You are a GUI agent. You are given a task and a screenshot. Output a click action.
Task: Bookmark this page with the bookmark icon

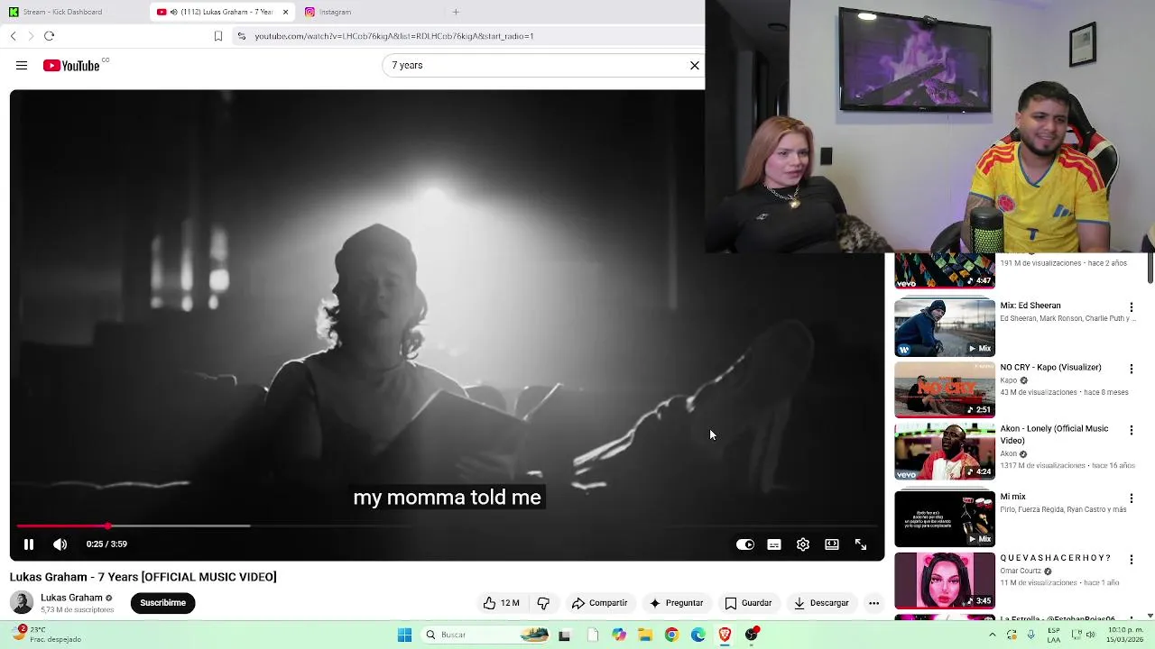click(218, 36)
